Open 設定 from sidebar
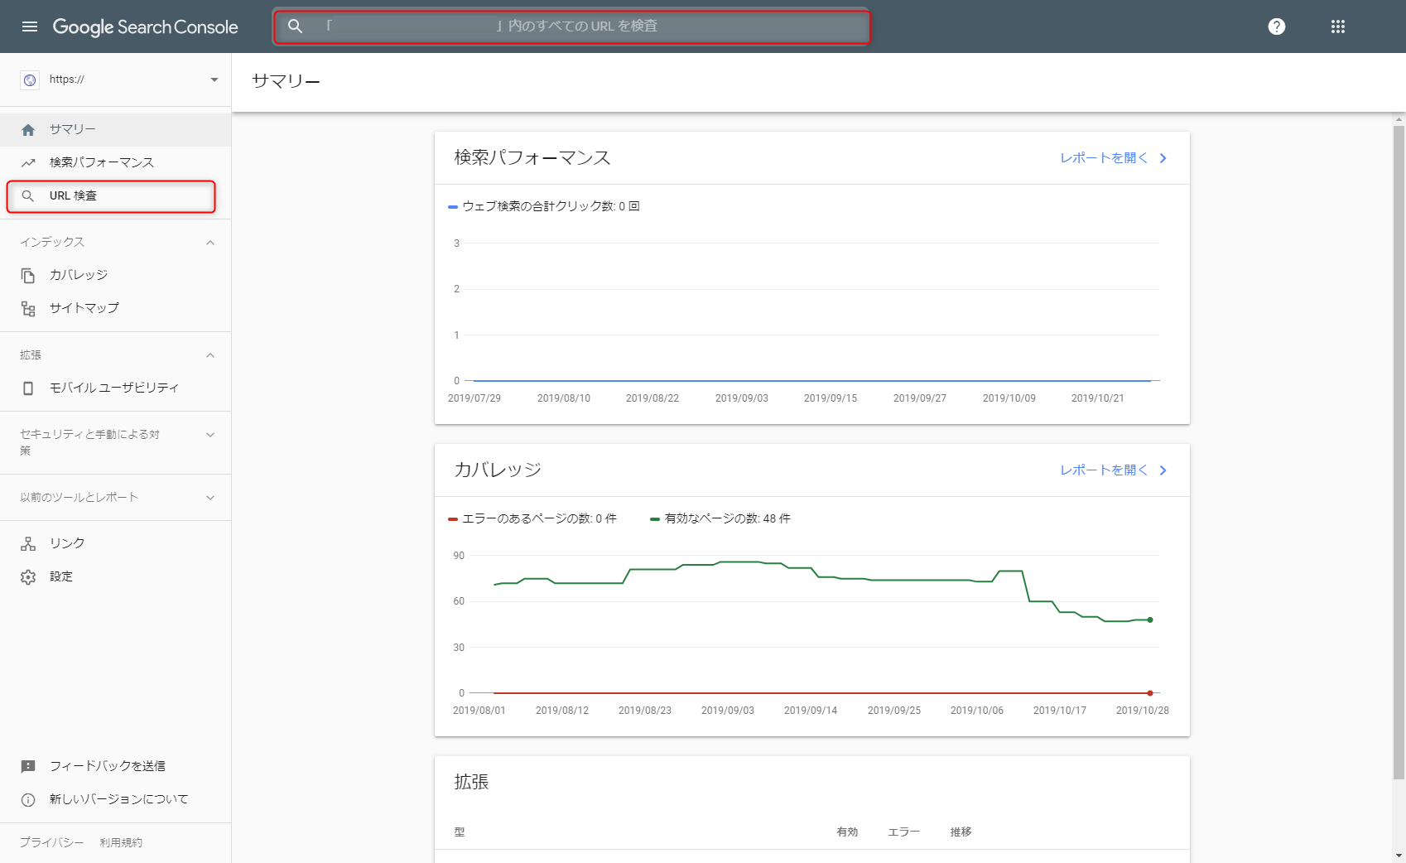This screenshot has width=1406, height=863. pyautogui.click(x=115, y=576)
